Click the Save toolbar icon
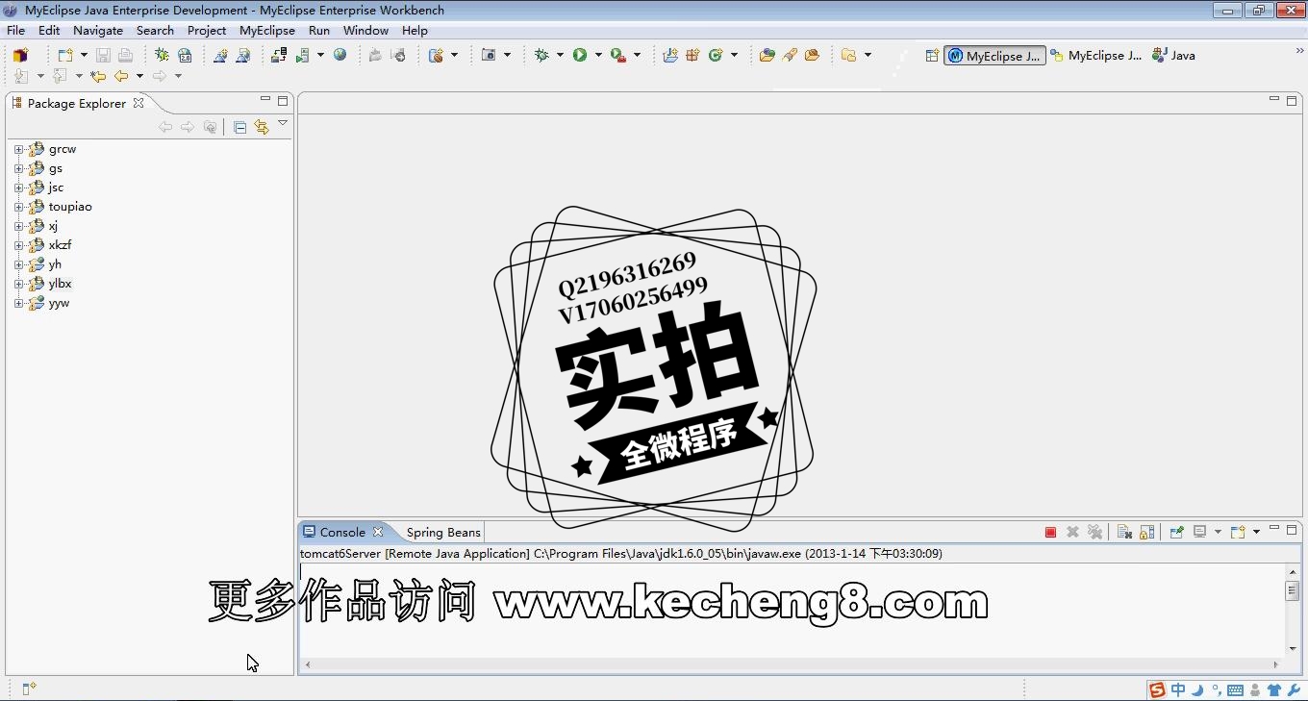This screenshot has width=1308, height=701. click(x=103, y=56)
